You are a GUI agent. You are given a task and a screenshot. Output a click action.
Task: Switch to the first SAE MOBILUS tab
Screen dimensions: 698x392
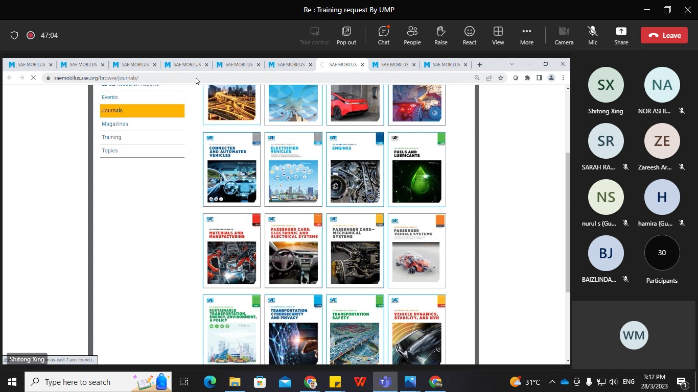point(31,64)
